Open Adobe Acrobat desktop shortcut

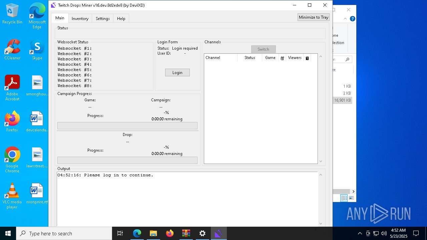(12, 88)
